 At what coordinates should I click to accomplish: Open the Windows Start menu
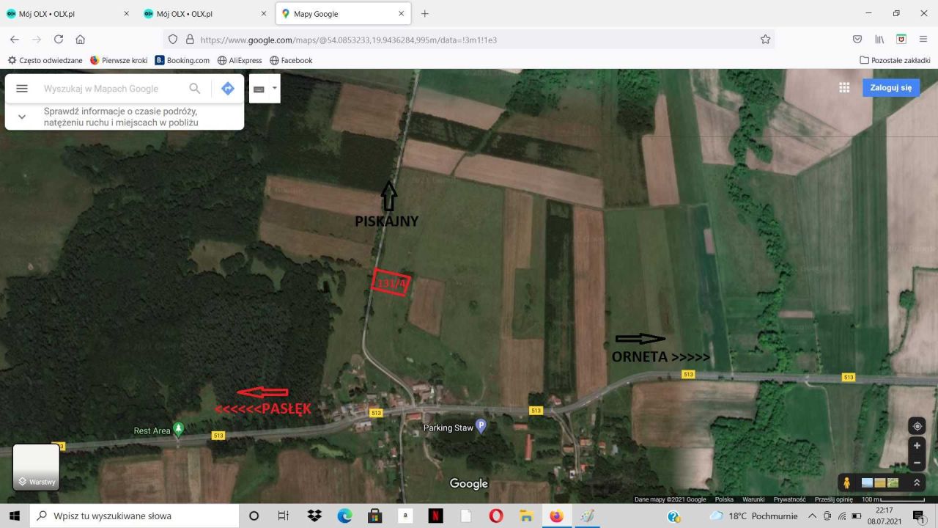tap(15, 516)
